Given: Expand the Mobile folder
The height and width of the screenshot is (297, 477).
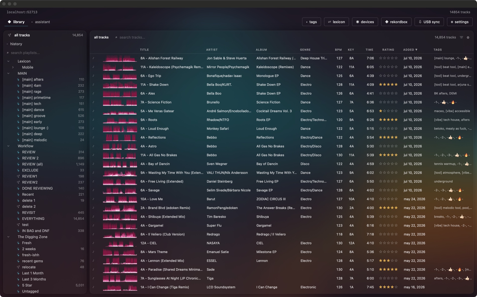Looking at the screenshot, I should 13,67.
